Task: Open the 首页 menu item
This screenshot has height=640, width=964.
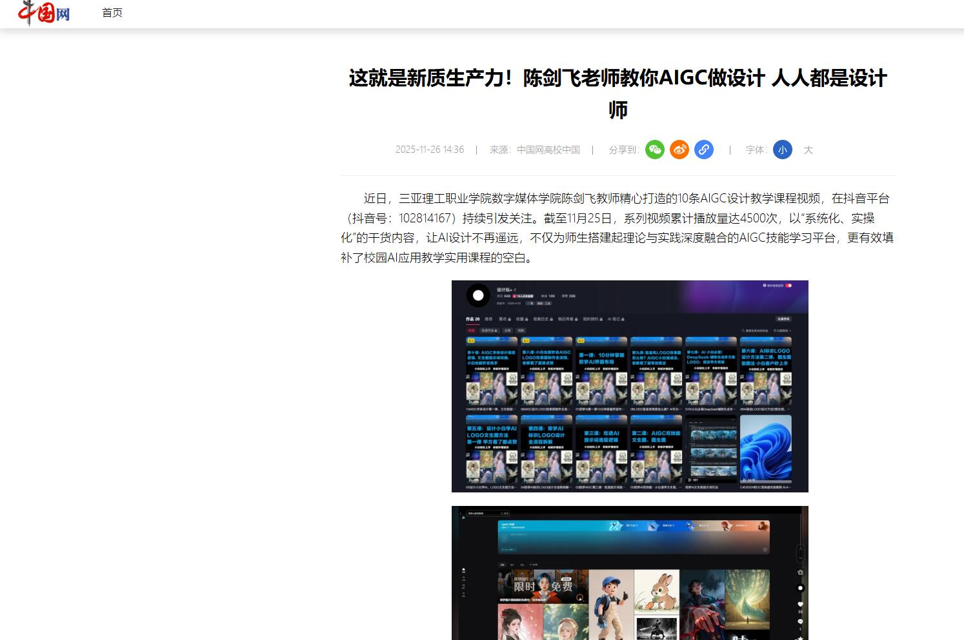Action: 111,13
